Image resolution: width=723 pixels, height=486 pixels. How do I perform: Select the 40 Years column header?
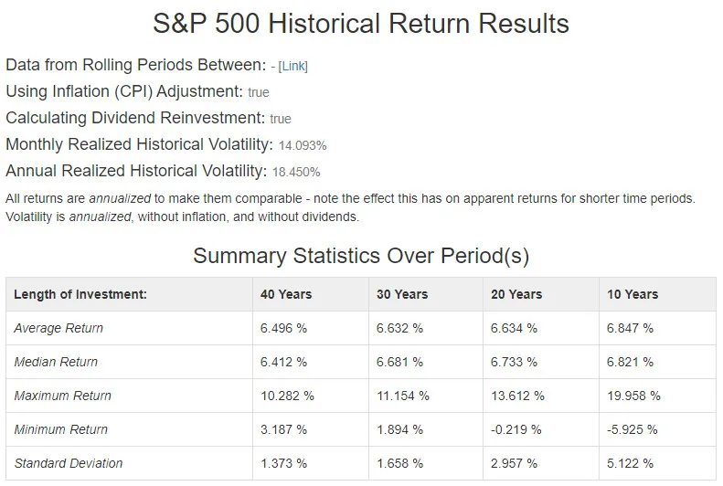(x=286, y=294)
